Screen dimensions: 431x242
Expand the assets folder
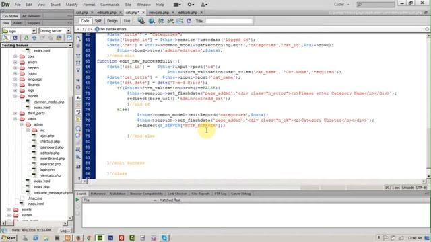pyautogui.click(x=9, y=210)
